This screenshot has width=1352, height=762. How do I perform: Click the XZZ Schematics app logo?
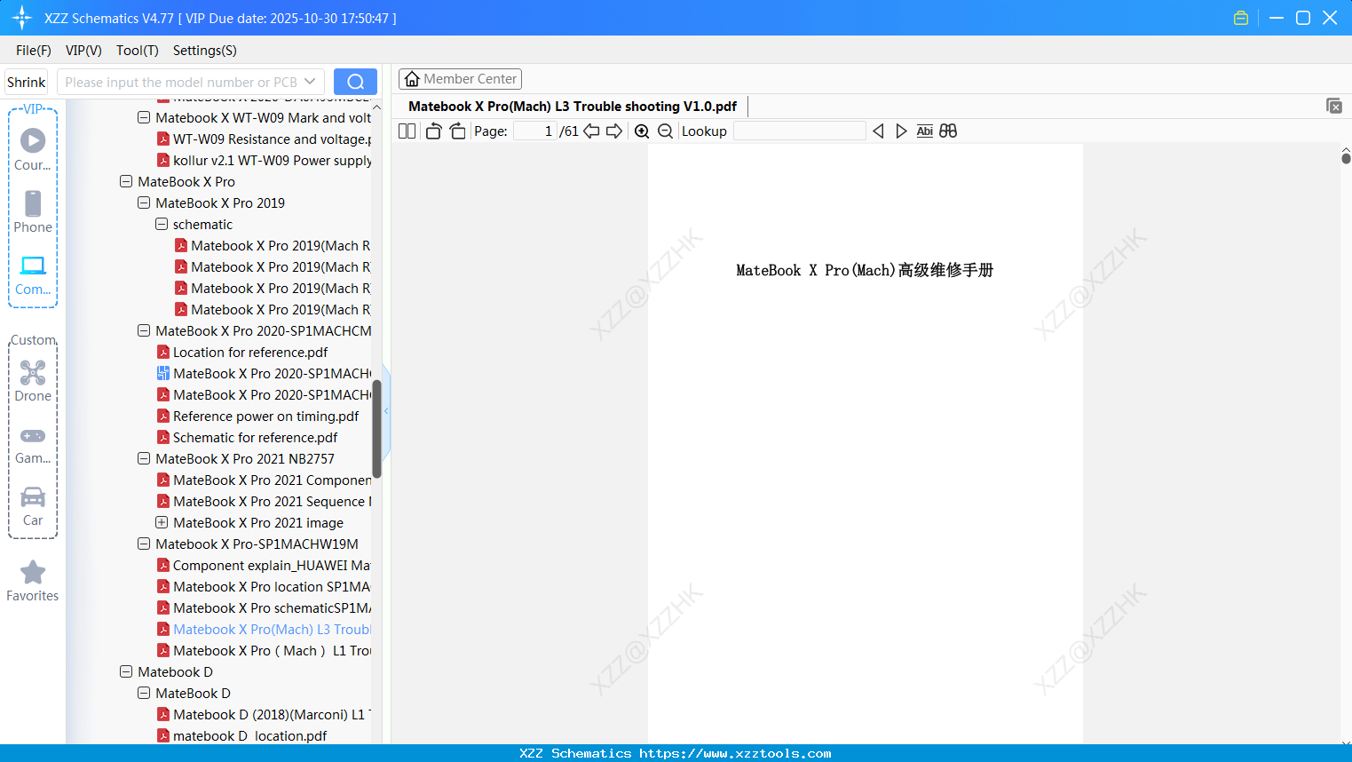pos(22,18)
